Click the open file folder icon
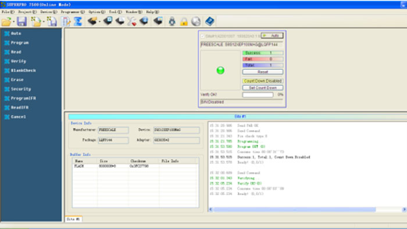 pyautogui.click(x=6, y=22)
